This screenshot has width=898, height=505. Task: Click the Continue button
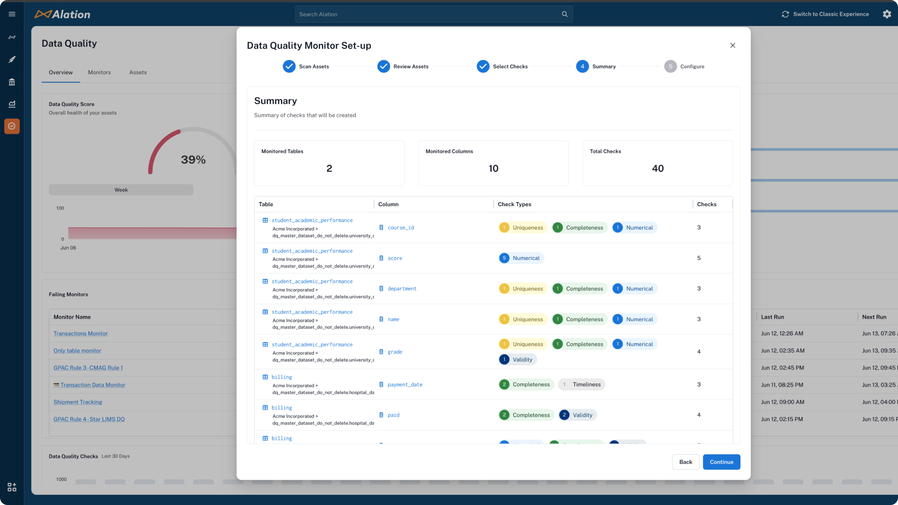[721, 462]
